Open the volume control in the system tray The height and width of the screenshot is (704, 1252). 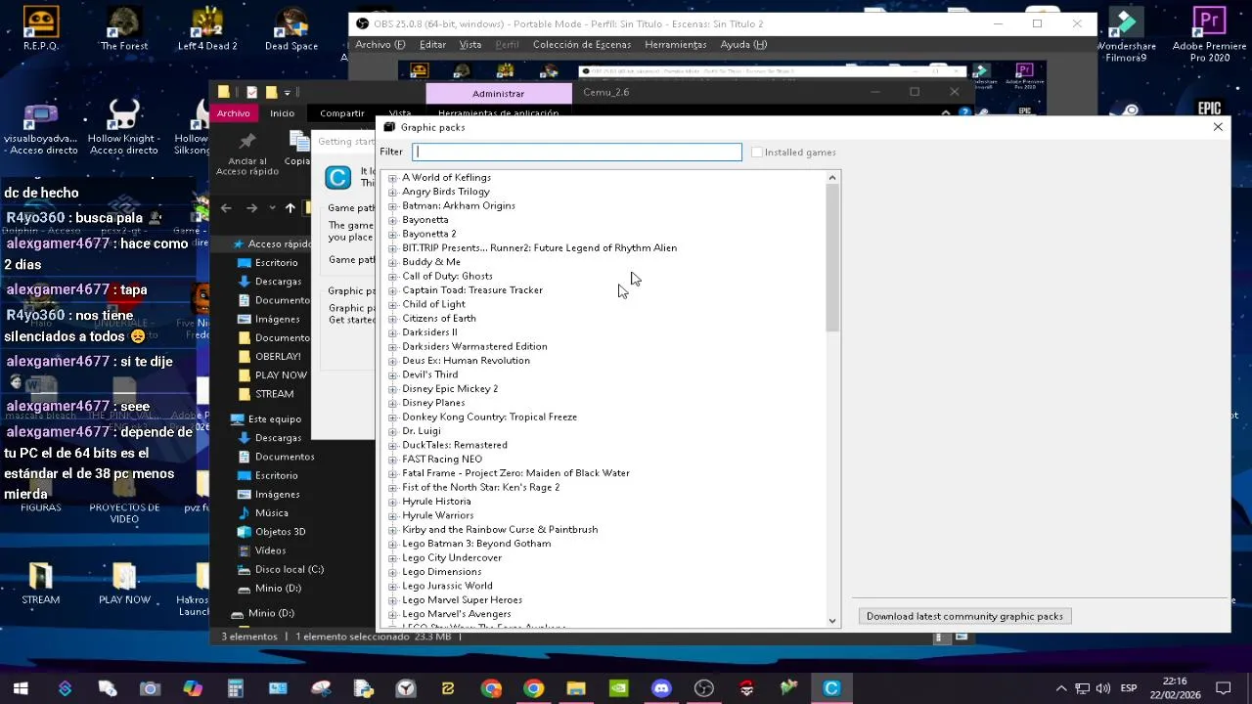1103,688
